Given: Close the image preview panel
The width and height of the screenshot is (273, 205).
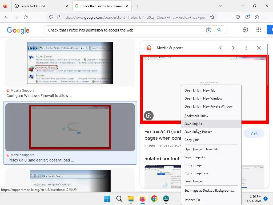Looking at the screenshot, I should point(259,48).
